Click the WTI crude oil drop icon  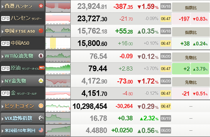[41, 56]
